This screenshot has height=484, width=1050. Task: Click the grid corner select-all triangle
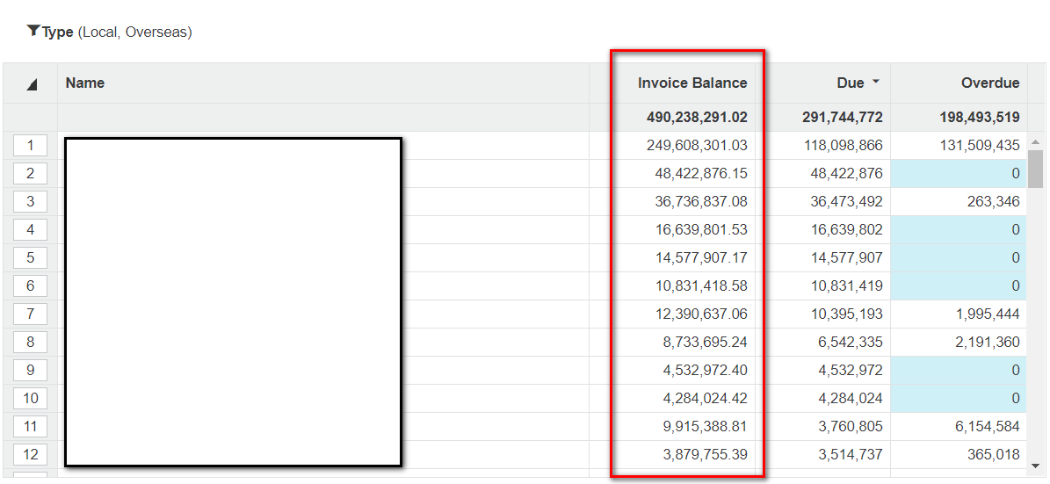point(31,84)
